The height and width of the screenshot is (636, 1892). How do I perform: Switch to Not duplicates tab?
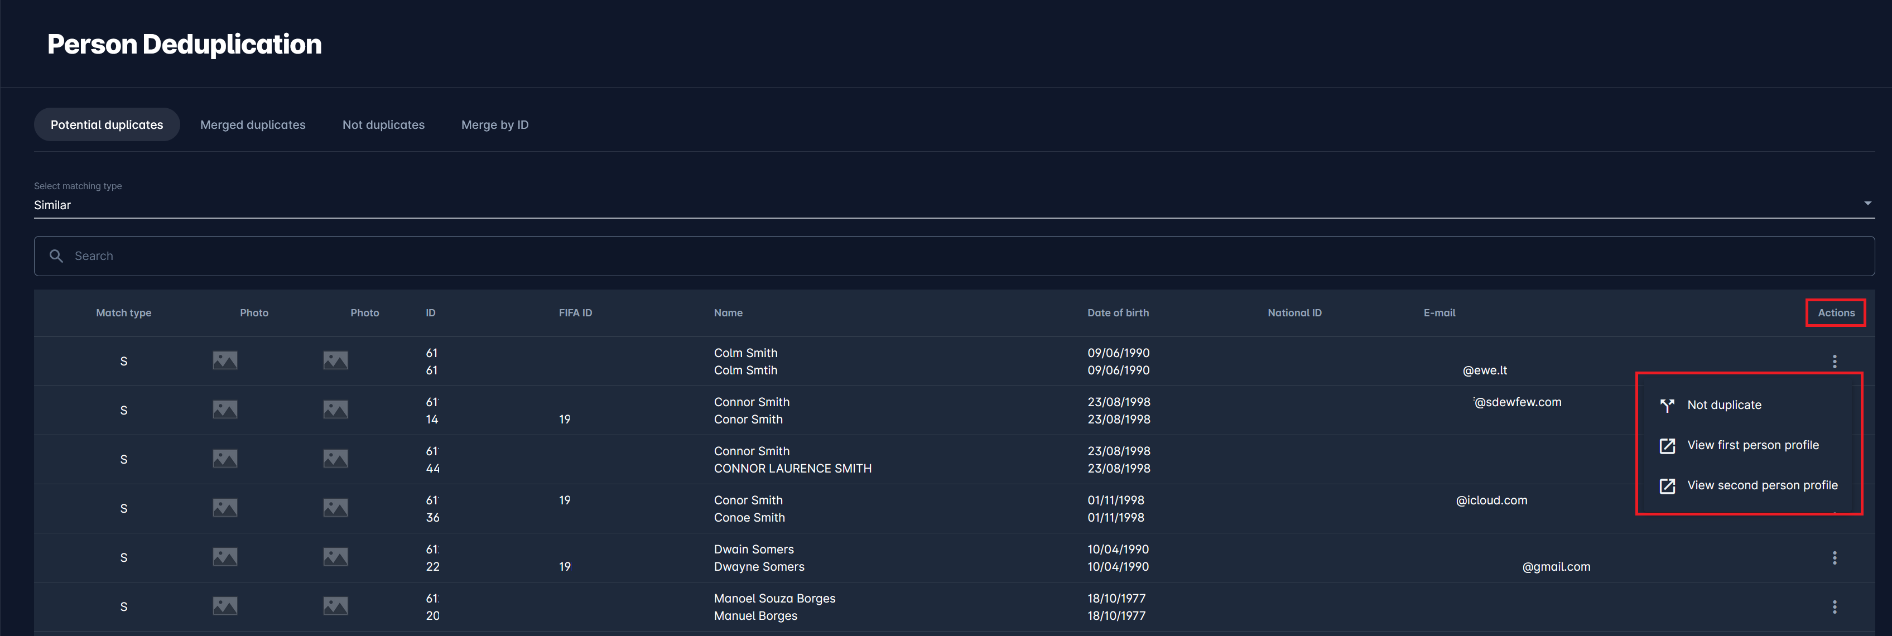(383, 125)
